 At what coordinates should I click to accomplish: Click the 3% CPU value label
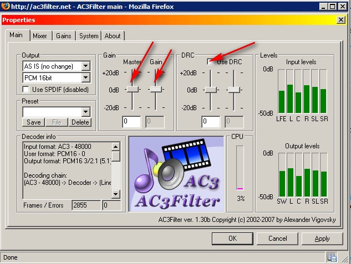241,198
